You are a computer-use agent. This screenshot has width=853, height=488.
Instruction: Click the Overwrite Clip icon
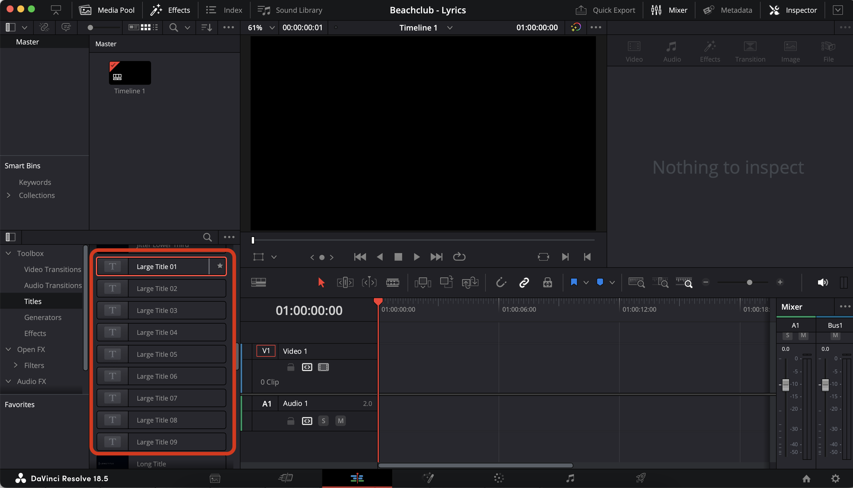446,282
